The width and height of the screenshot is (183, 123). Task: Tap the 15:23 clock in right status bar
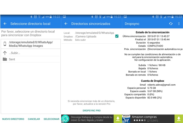point(178,17)
